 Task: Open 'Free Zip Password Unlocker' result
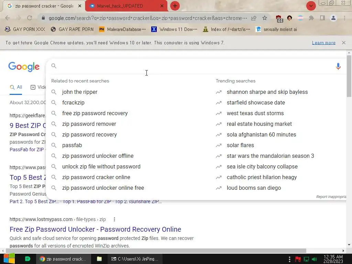[96, 229]
